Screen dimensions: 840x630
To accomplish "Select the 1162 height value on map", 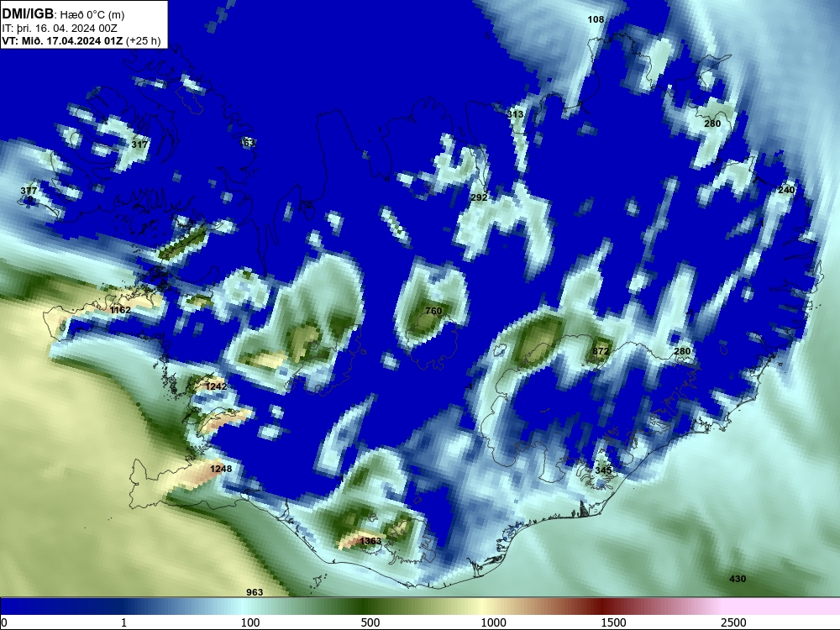I will pyautogui.click(x=120, y=310).
